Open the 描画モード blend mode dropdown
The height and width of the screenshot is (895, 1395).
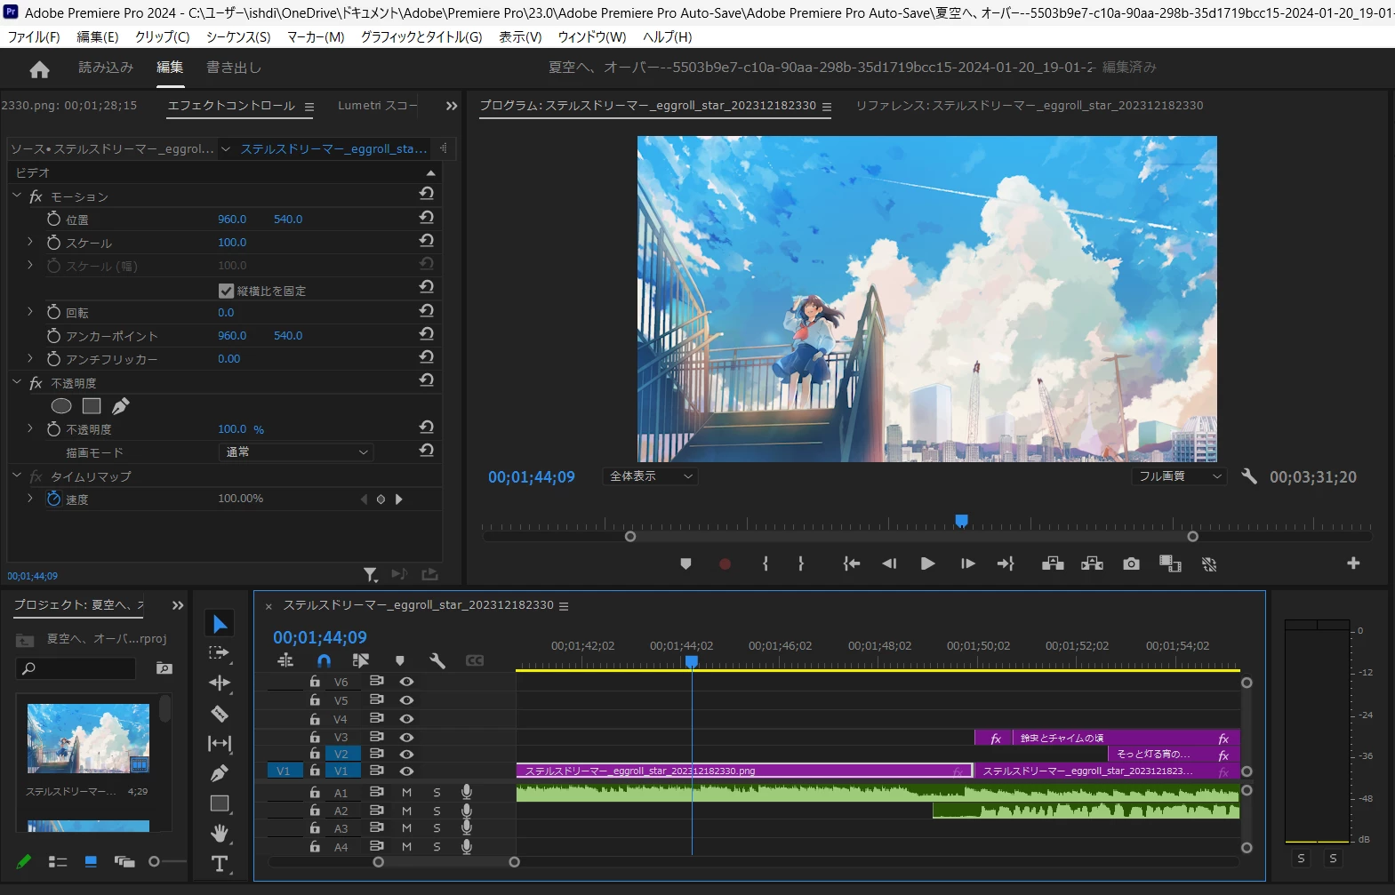point(295,452)
